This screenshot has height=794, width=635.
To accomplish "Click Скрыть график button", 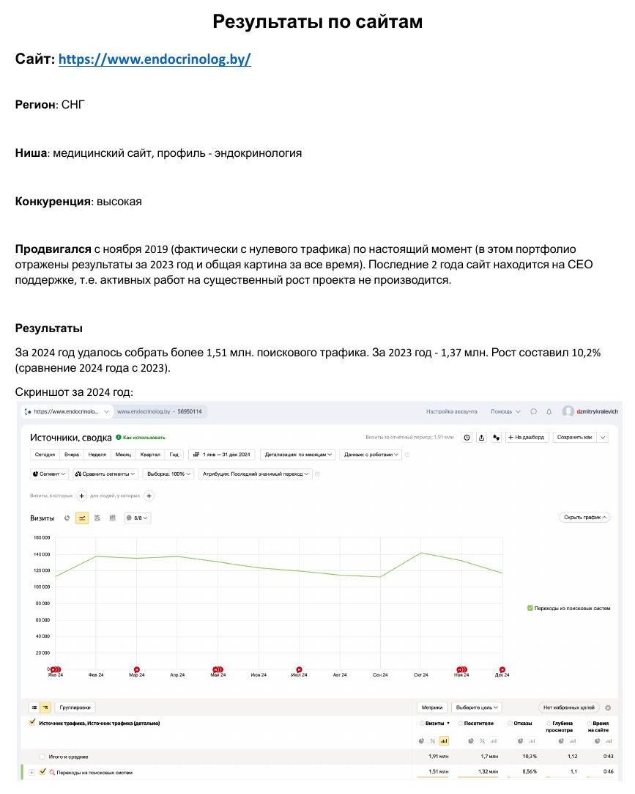I will click(x=585, y=517).
